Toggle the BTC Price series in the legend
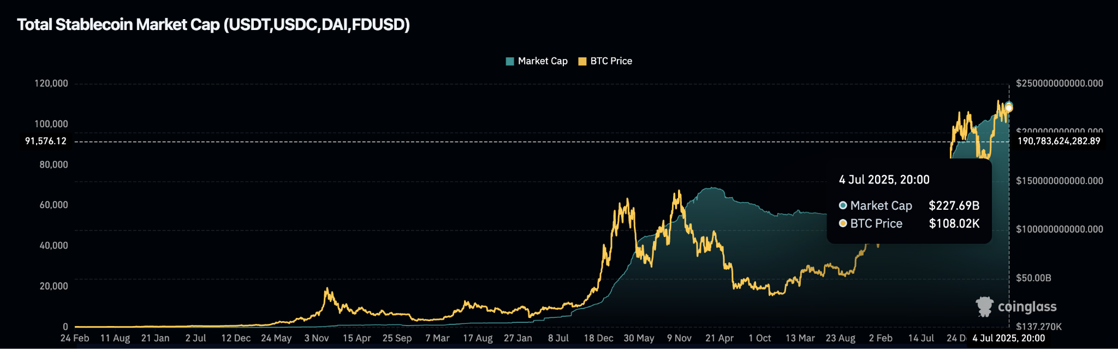 pyautogui.click(x=605, y=61)
